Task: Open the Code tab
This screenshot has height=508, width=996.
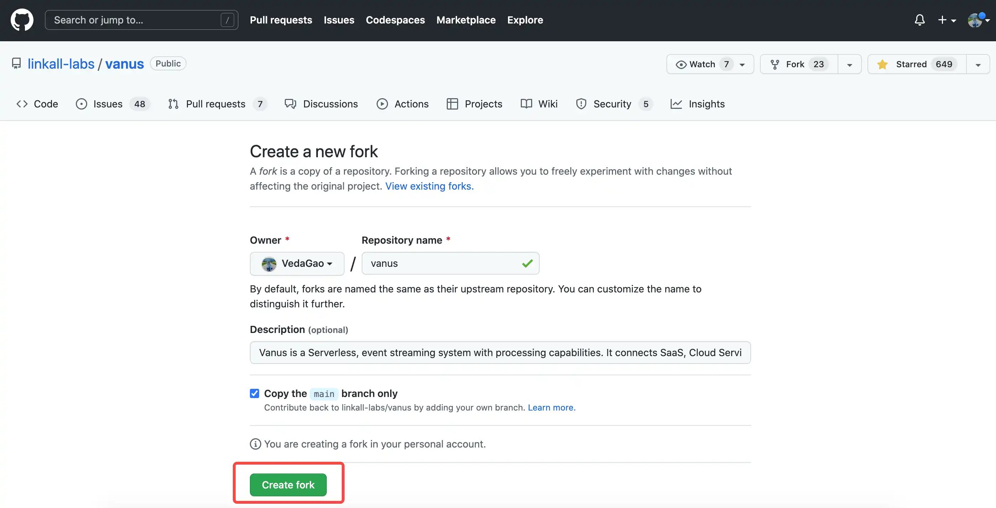Action: pos(37,104)
